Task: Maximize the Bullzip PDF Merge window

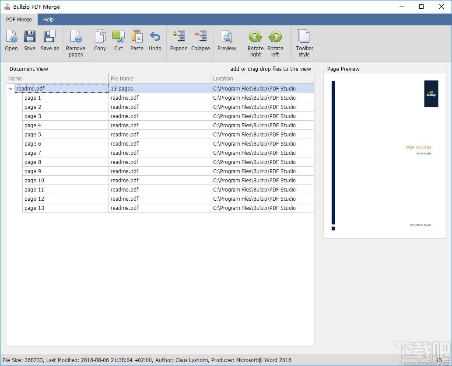Action: coord(421,7)
